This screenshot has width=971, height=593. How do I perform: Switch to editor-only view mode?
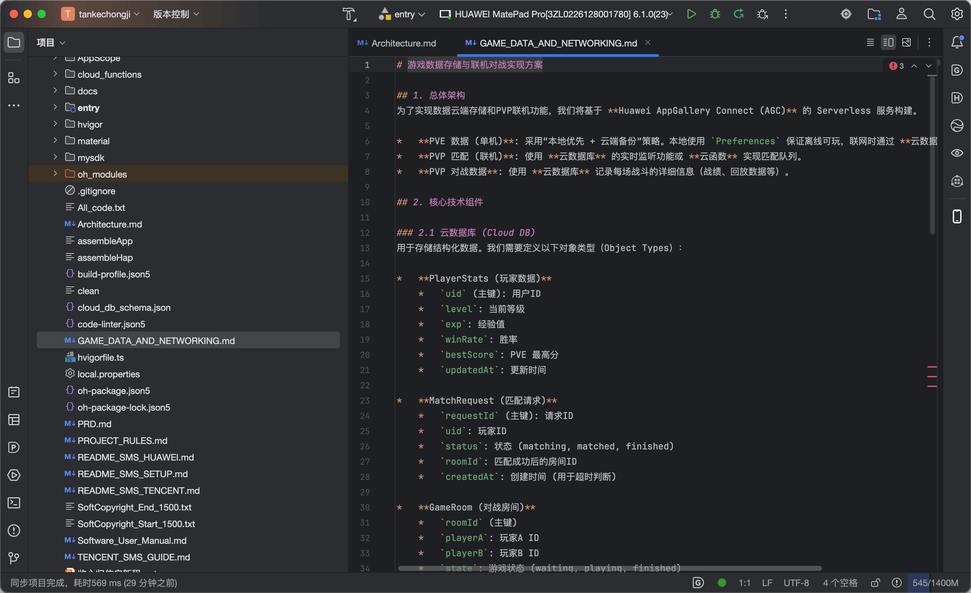point(870,43)
